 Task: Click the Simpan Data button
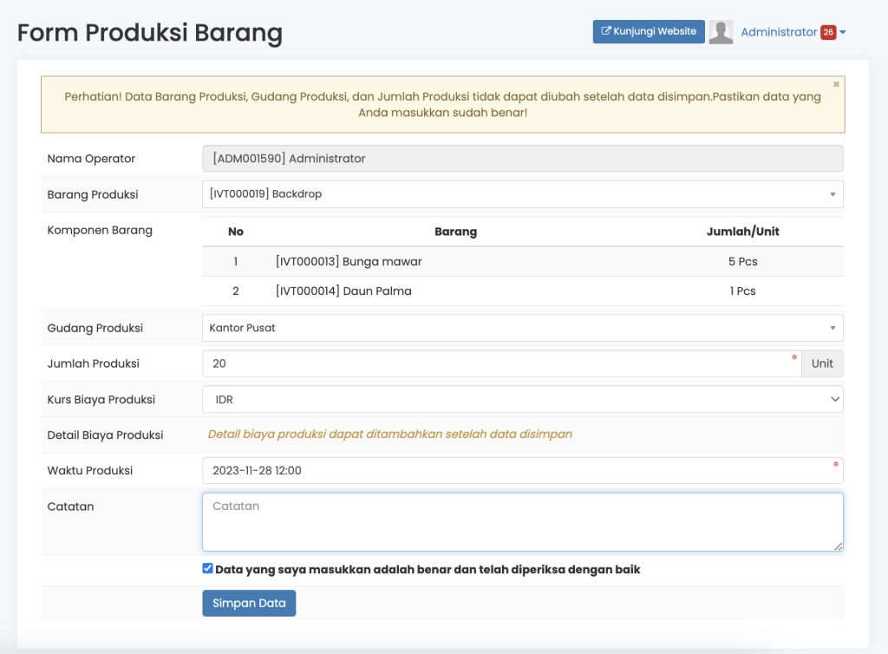249,603
